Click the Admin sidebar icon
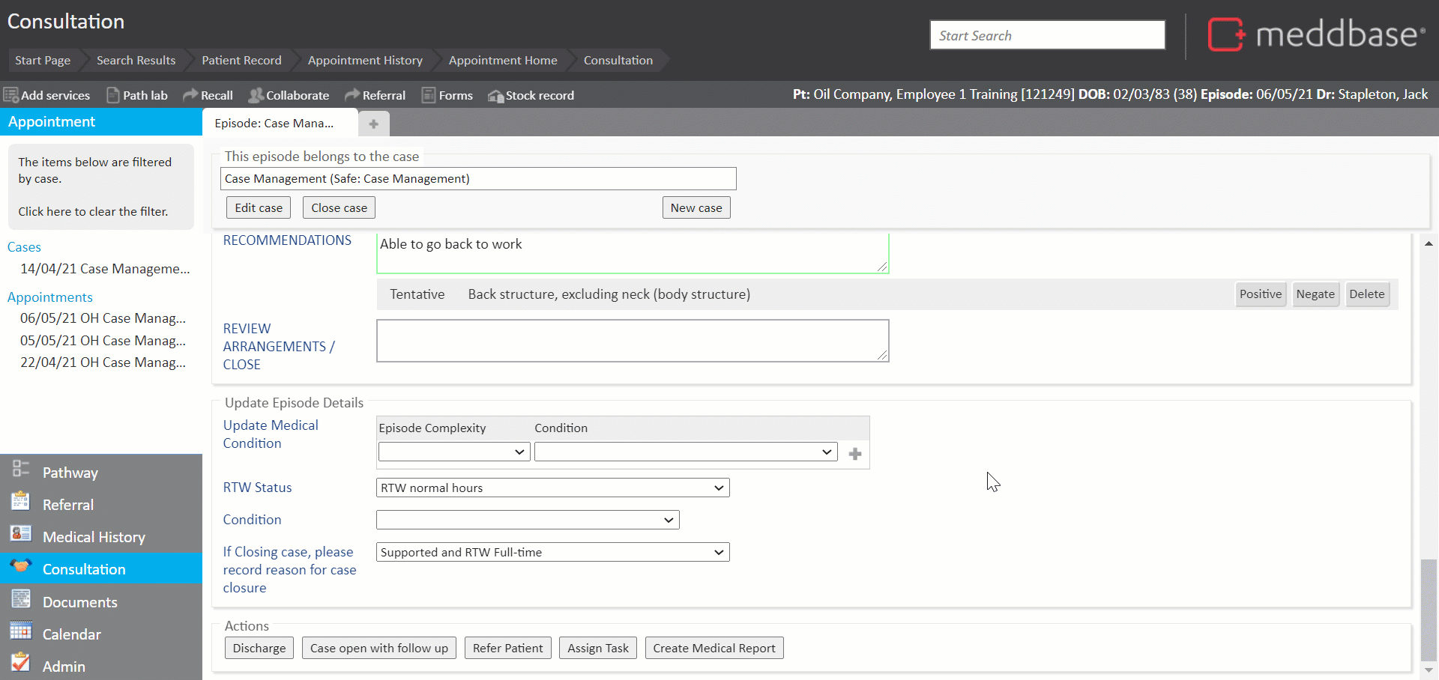1439x680 pixels. 20,663
